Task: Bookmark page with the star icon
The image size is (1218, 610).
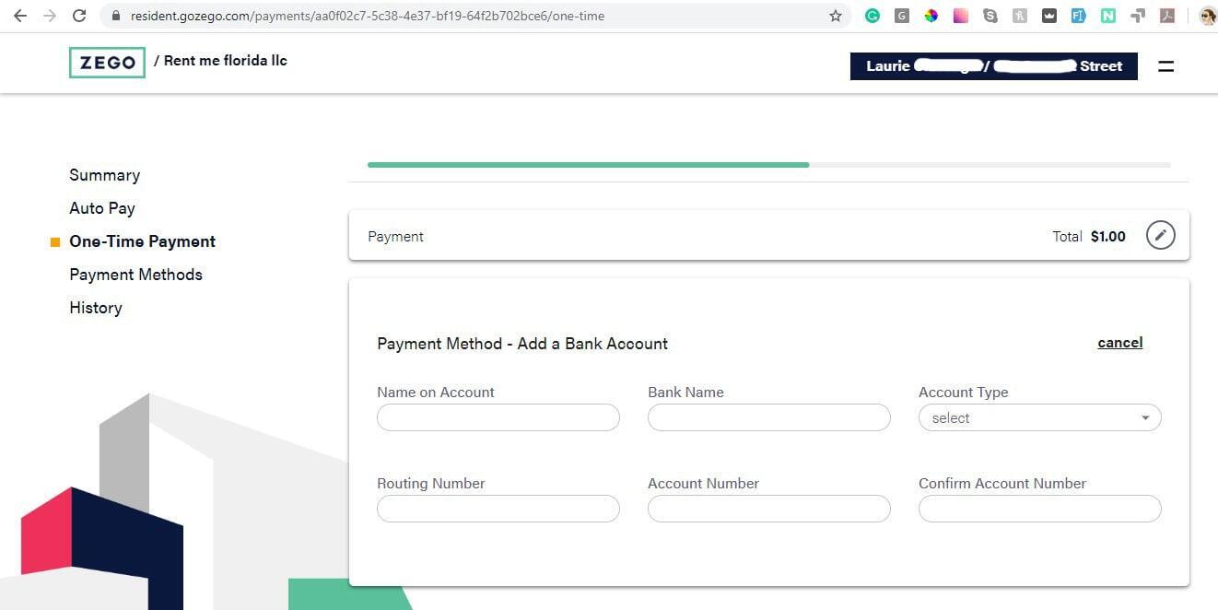Action: tap(836, 16)
